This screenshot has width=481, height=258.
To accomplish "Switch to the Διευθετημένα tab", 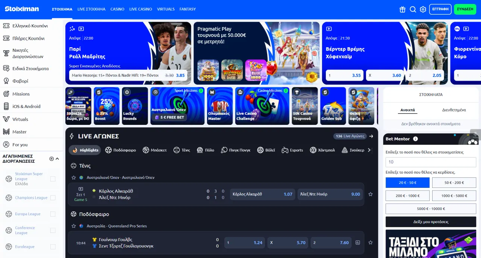I will (x=454, y=110).
